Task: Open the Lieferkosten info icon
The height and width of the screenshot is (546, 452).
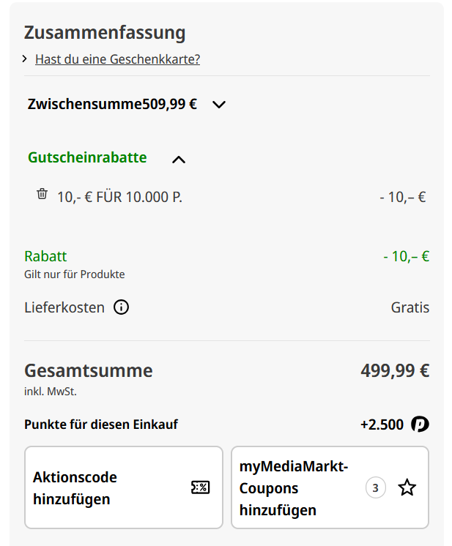Action: tap(121, 307)
